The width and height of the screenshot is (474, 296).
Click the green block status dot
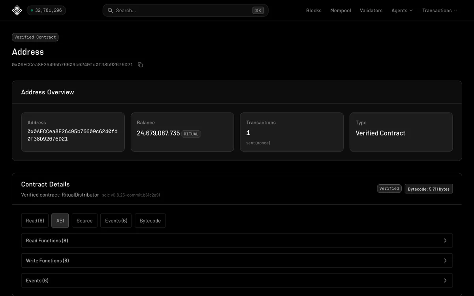tap(32, 10)
